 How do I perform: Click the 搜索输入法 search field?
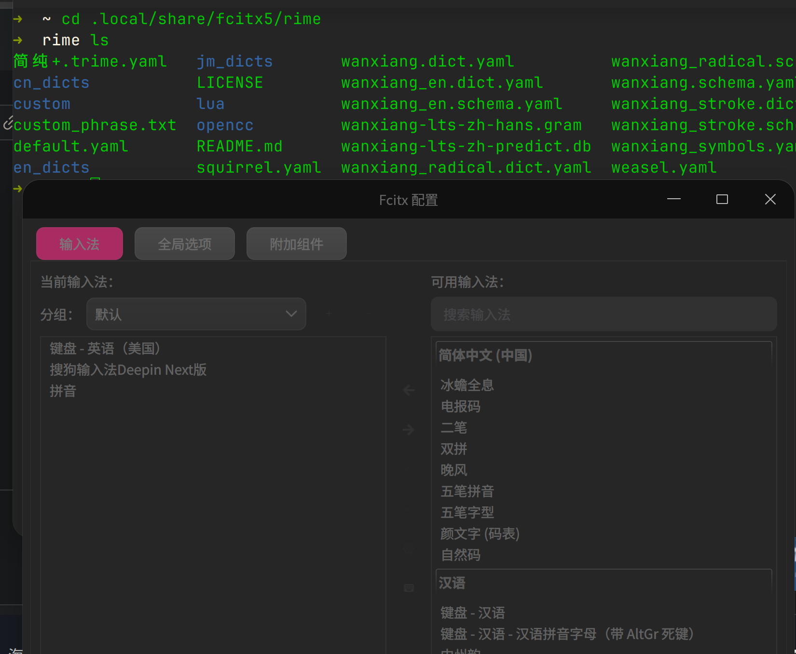click(604, 314)
